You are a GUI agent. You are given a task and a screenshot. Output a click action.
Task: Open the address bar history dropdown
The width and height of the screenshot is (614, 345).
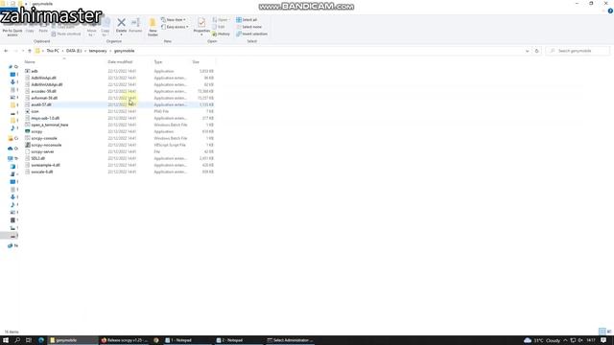tap(527, 51)
